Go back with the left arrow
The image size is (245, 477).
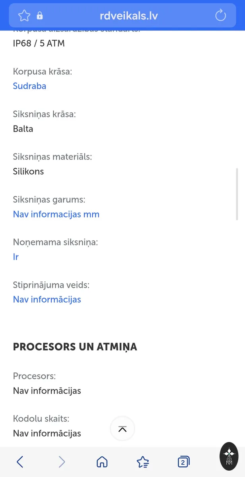pyautogui.click(x=20, y=461)
